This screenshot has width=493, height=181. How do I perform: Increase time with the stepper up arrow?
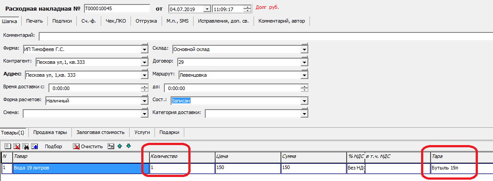pyautogui.click(x=248, y=7)
